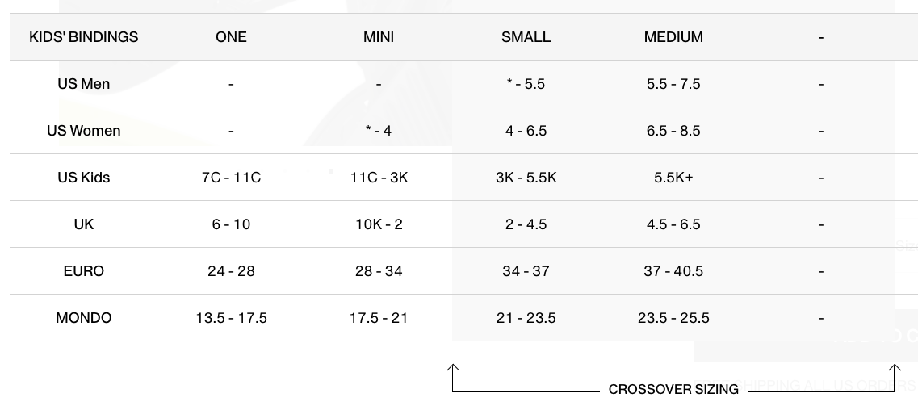Click the CROSSOVER SIZING label
Image resolution: width=918 pixels, height=414 pixels.
tap(673, 390)
